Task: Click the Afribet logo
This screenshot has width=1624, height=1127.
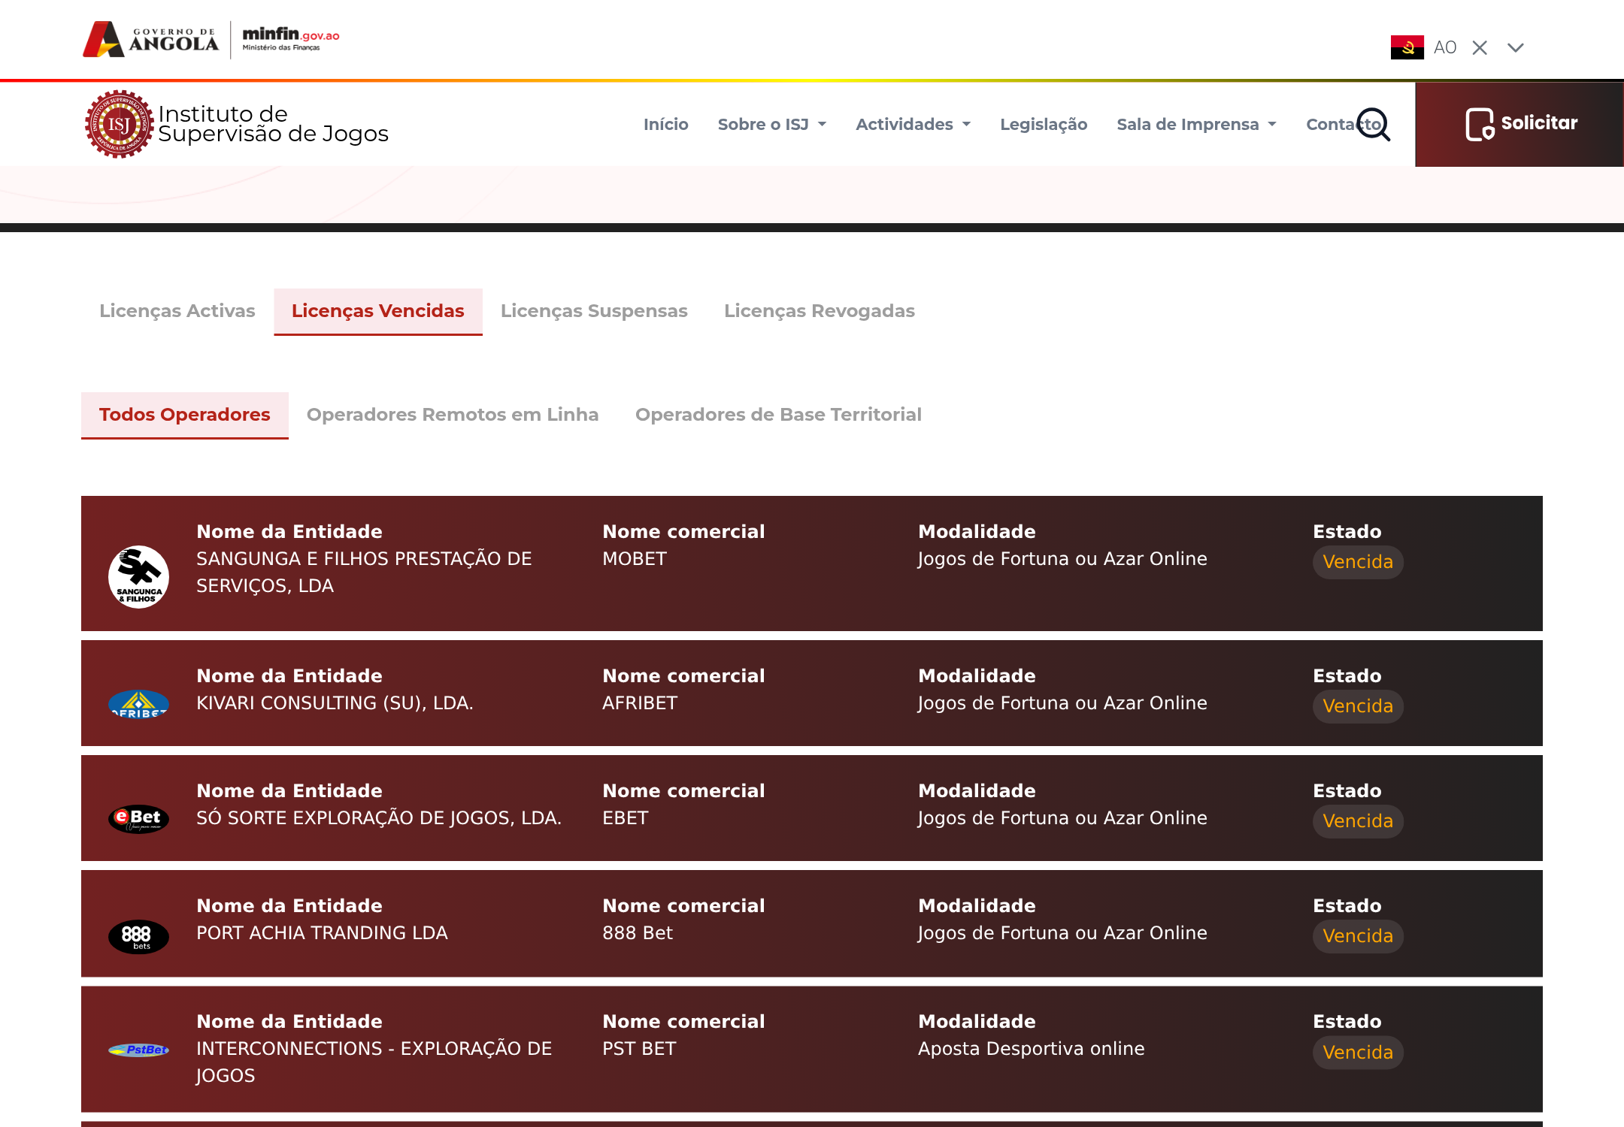Action: point(138,704)
